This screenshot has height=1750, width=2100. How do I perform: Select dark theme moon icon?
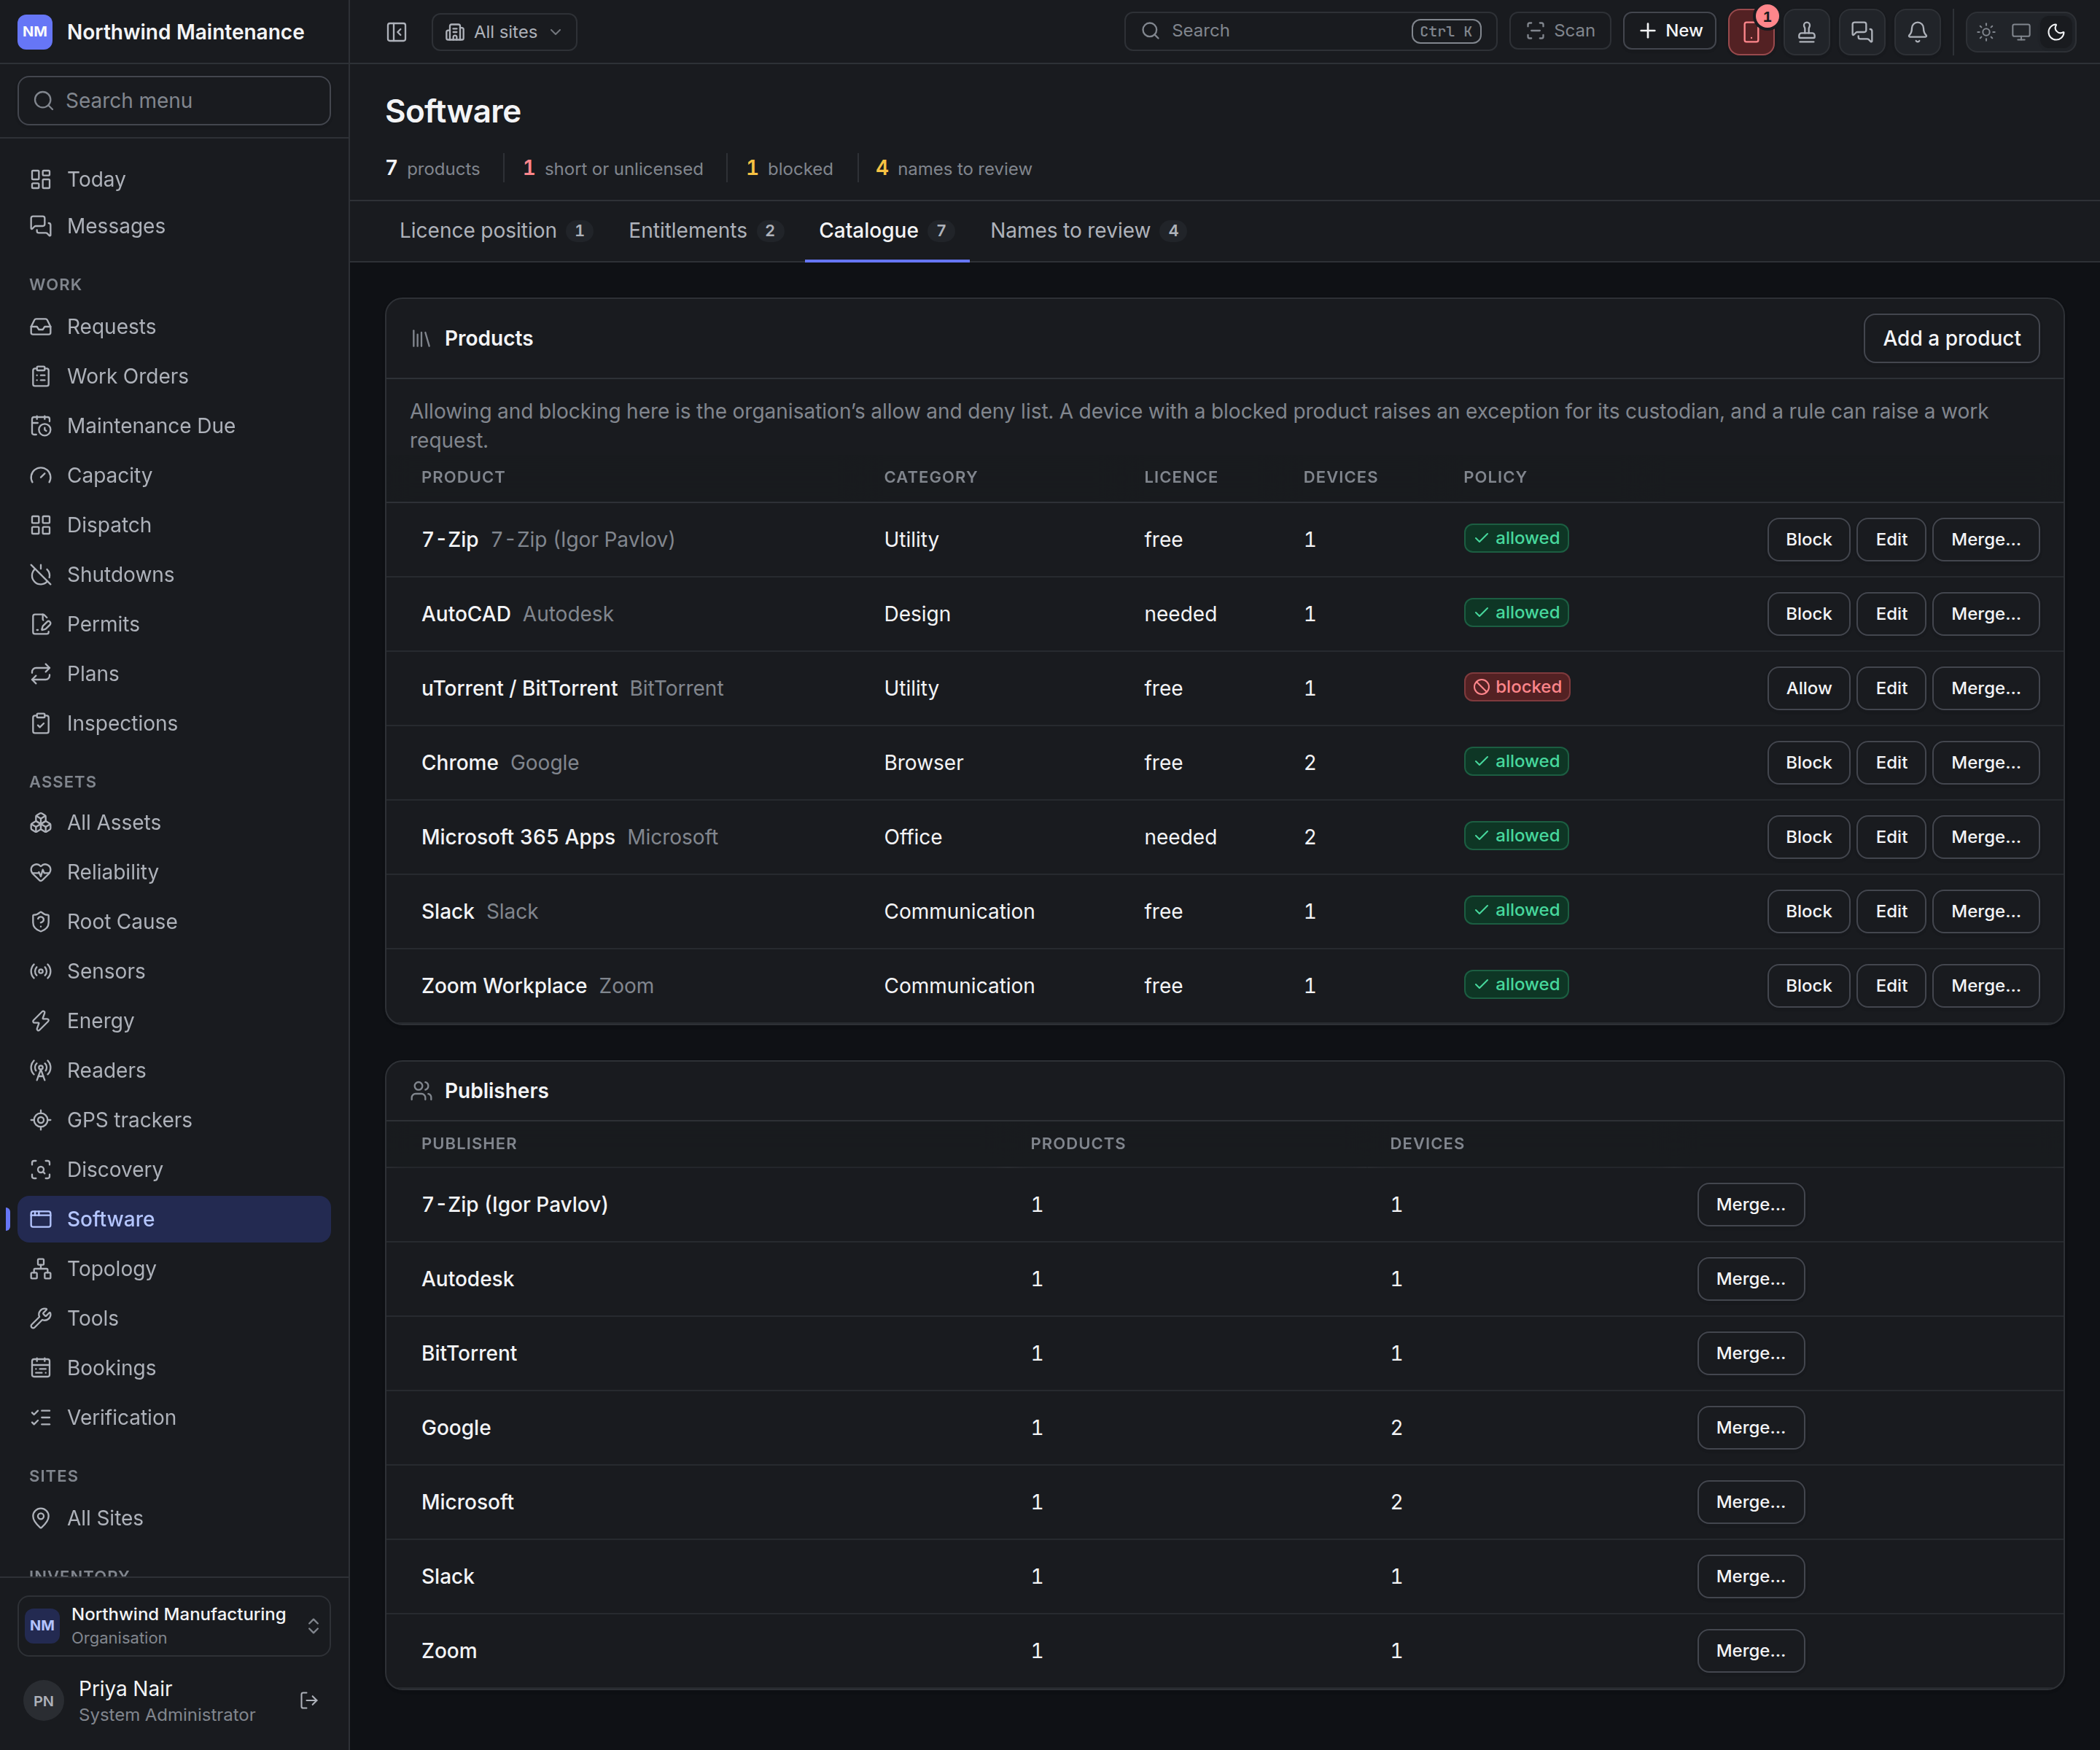2056,32
